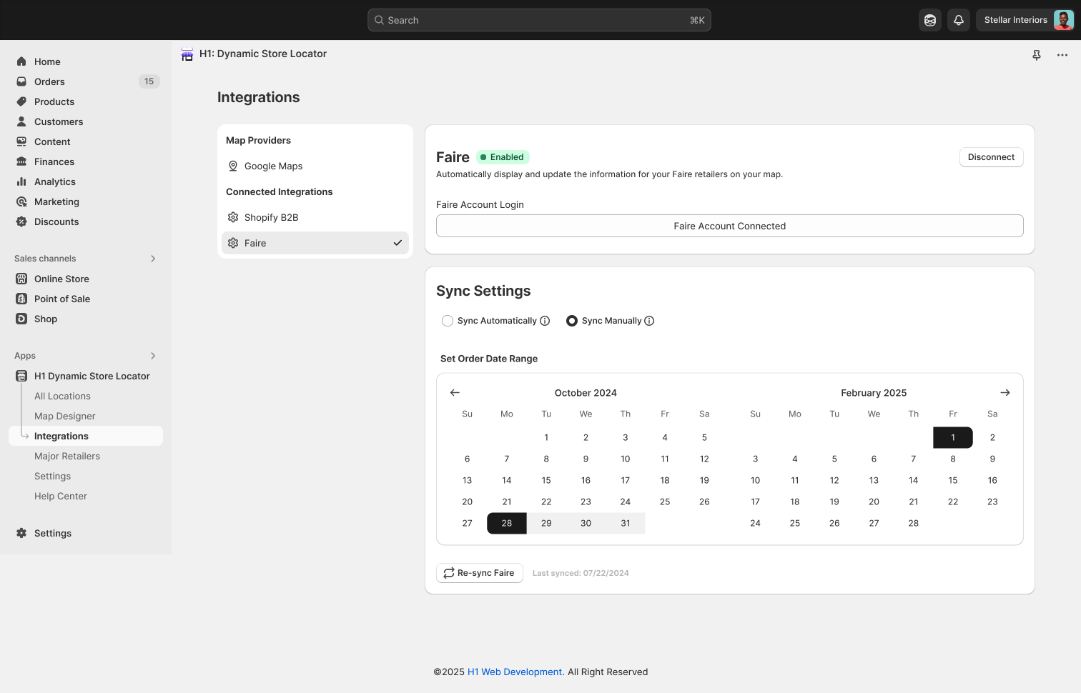Click the Products tag icon
Viewport: 1081px width, 693px height.
21,101
